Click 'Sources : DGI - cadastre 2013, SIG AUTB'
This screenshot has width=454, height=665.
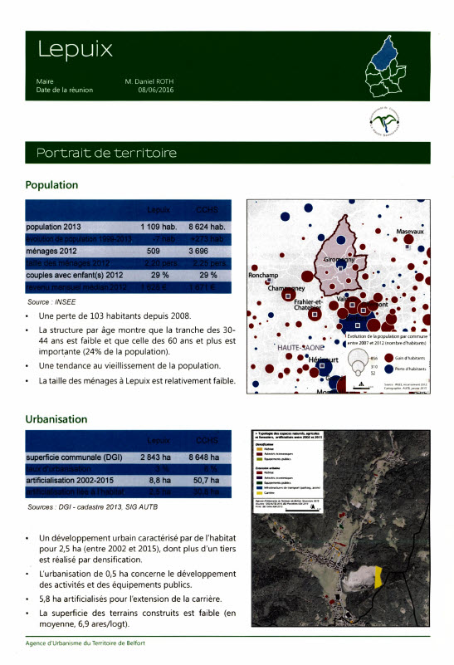pos(93,506)
